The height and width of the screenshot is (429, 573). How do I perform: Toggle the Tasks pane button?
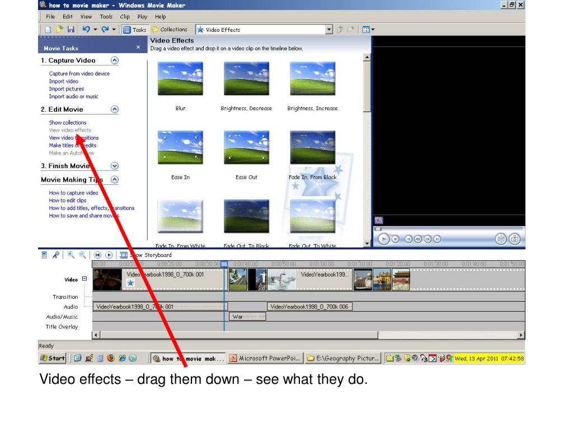click(x=134, y=30)
